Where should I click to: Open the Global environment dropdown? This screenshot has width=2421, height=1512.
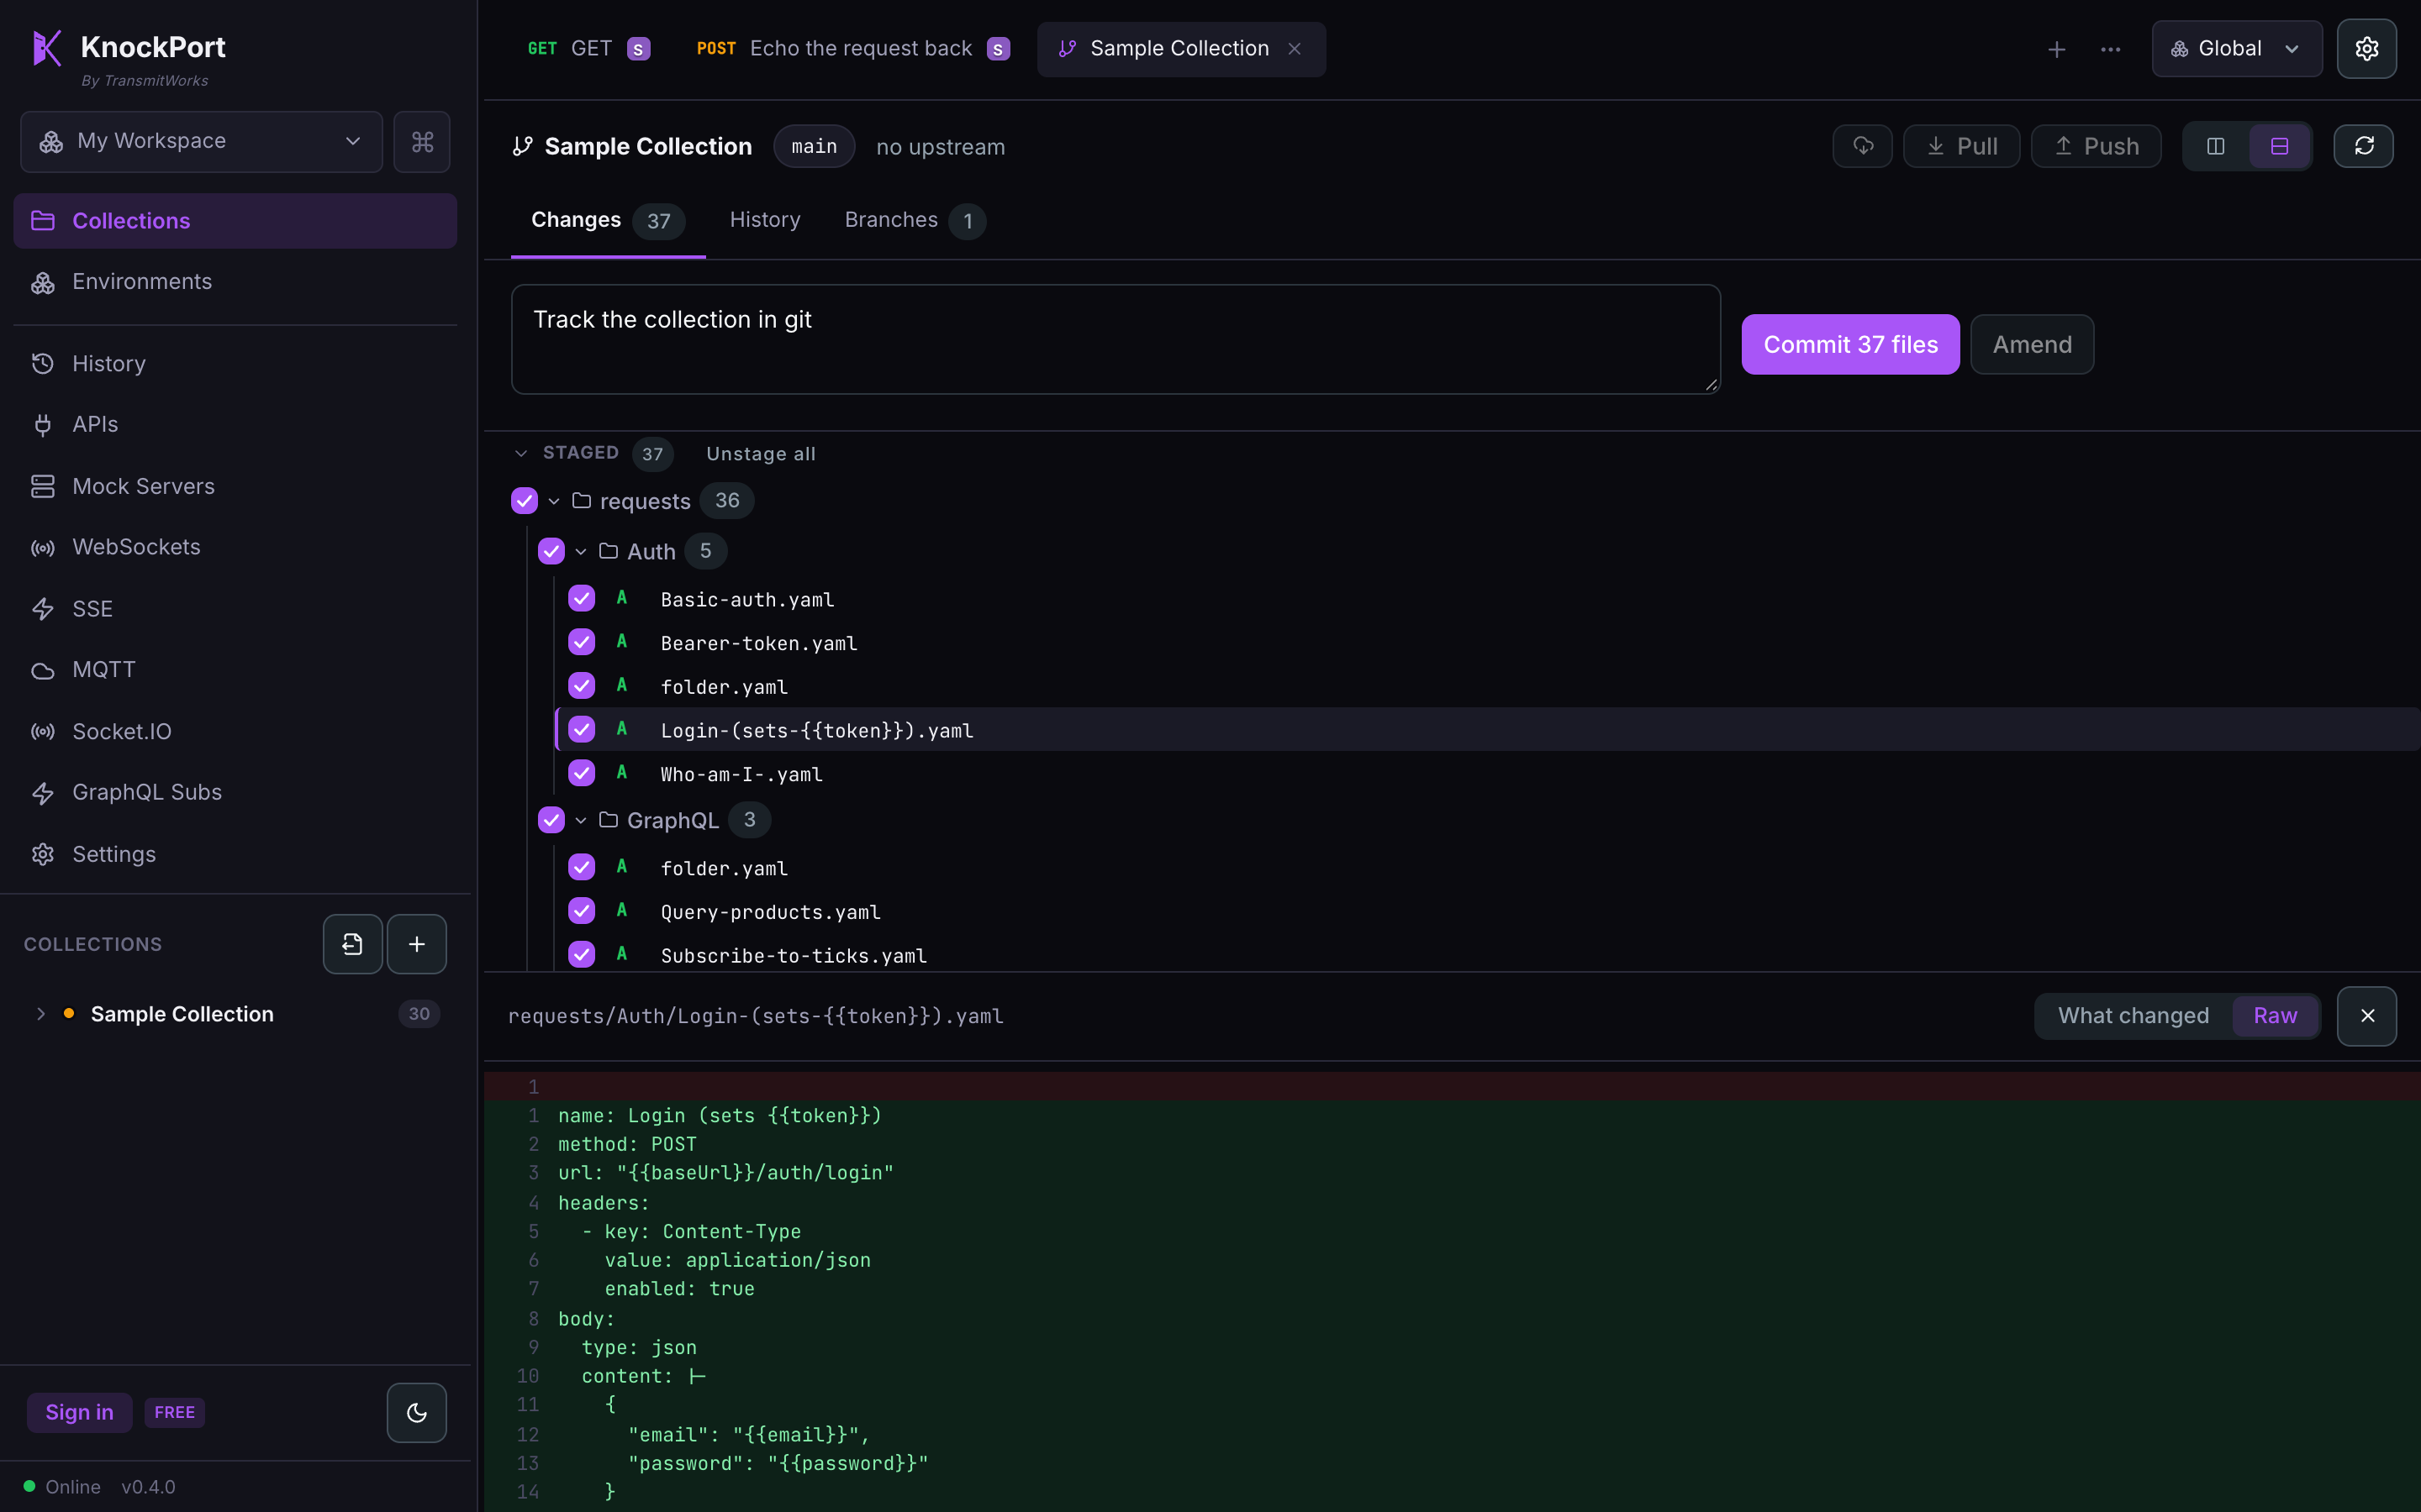click(2237, 49)
